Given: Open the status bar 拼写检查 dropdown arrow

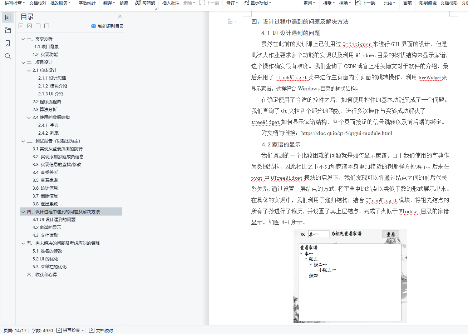Looking at the screenshot, I should coord(83,330).
